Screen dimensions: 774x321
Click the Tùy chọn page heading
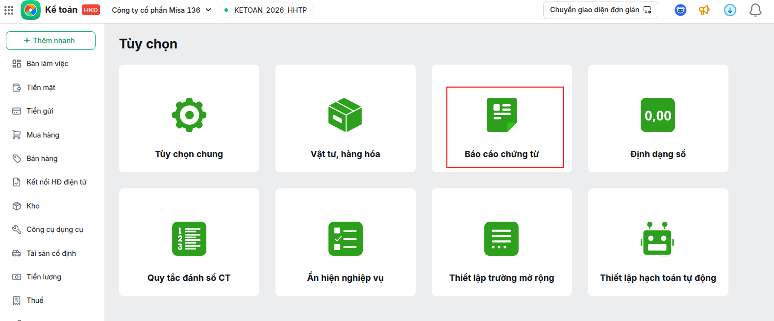pyautogui.click(x=148, y=44)
